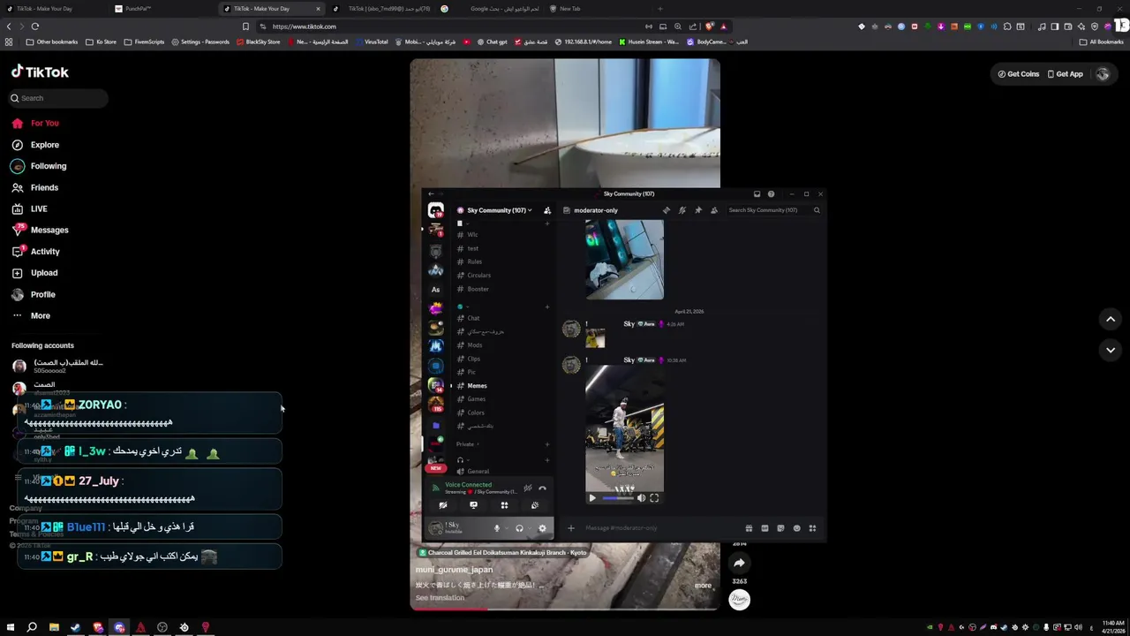Toggle noise suppression in Voice Connected panel
The height and width of the screenshot is (636, 1130).
(x=528, y=488)
